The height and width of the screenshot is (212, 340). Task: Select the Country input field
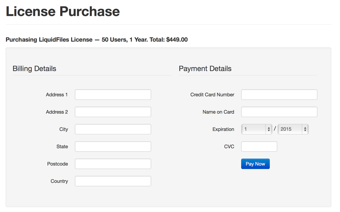(113, 181)
